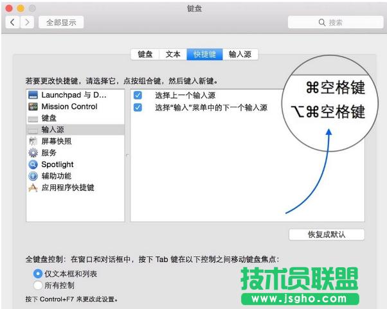Uncheck 选择上一个输入源 checkbox
Screen dimensions: 387x309
pyautogui.click(x=138, y=96)
